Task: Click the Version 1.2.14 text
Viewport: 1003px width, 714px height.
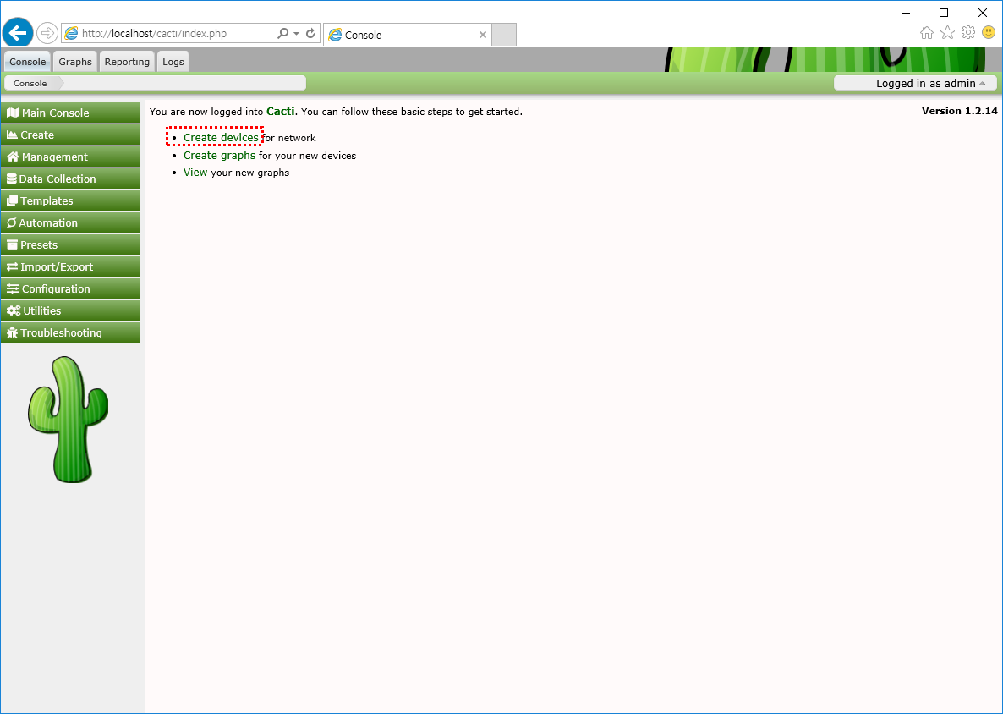Action: point(959,111)
